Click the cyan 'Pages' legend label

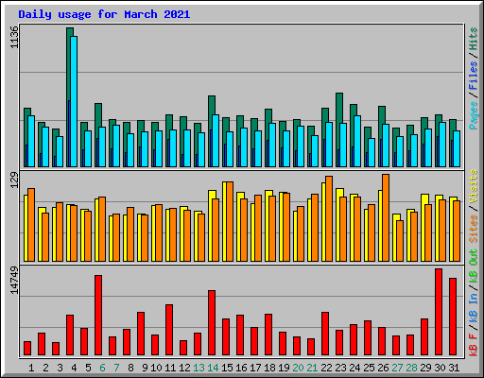click(x=474, y=115)
